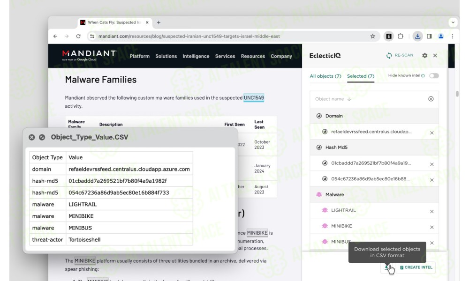Open EclecticIQ settings gear

point(425,56)
